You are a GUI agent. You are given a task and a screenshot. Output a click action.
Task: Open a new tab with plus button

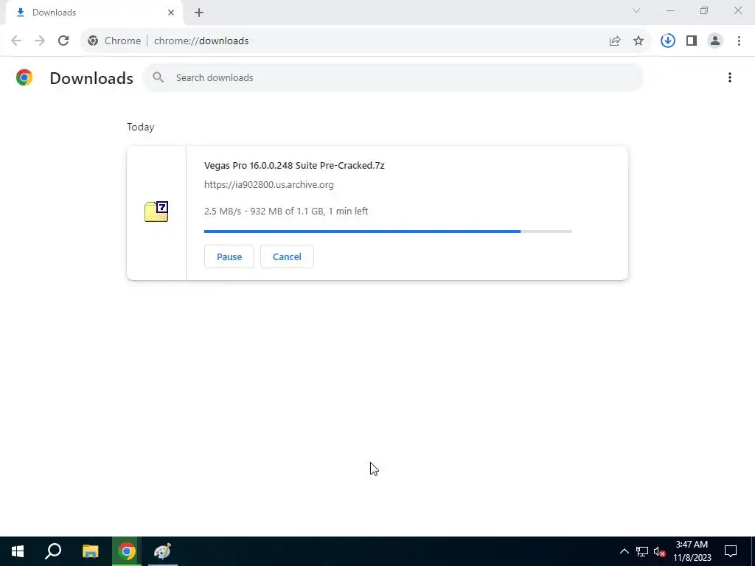pos(199,13)
